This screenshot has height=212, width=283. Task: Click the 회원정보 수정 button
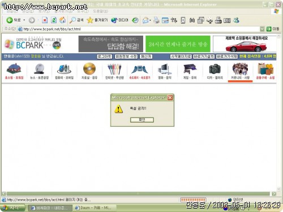[x=126, y=57]
